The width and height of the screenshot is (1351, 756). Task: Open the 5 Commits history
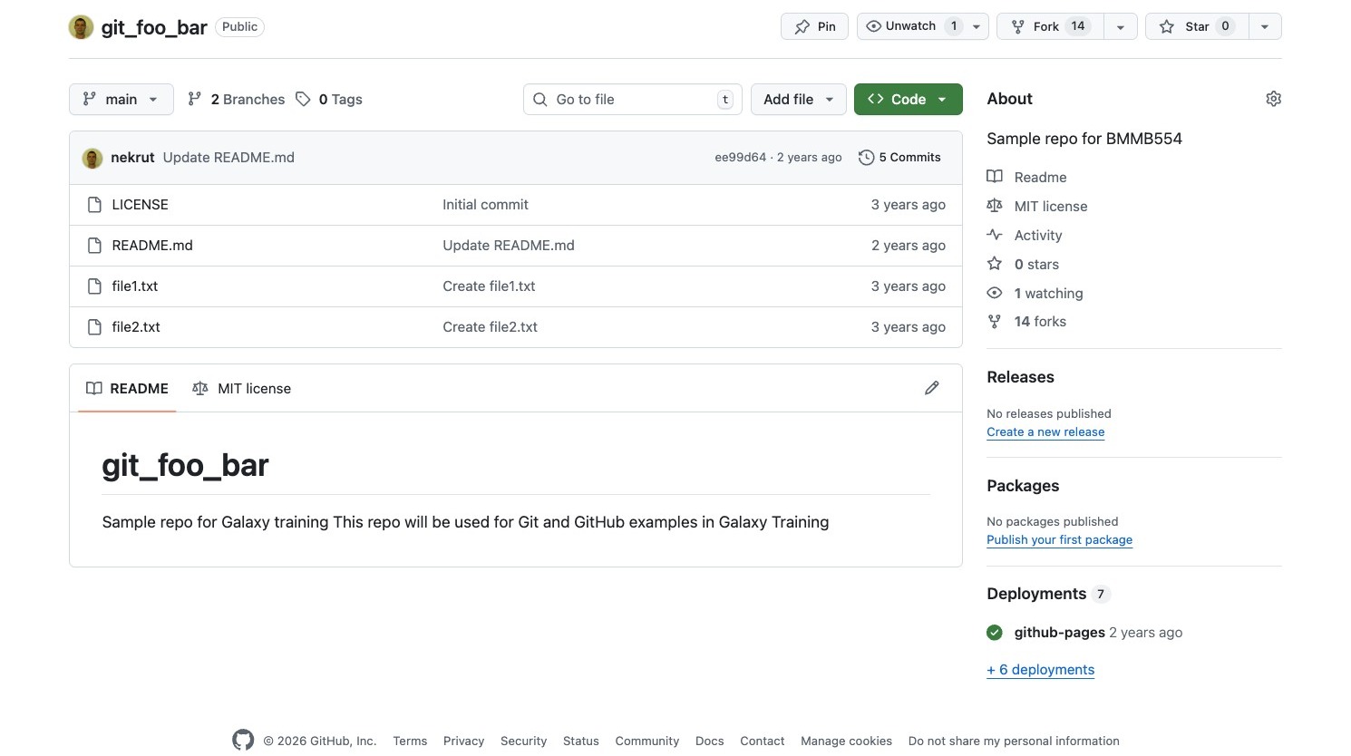(899, 158)
